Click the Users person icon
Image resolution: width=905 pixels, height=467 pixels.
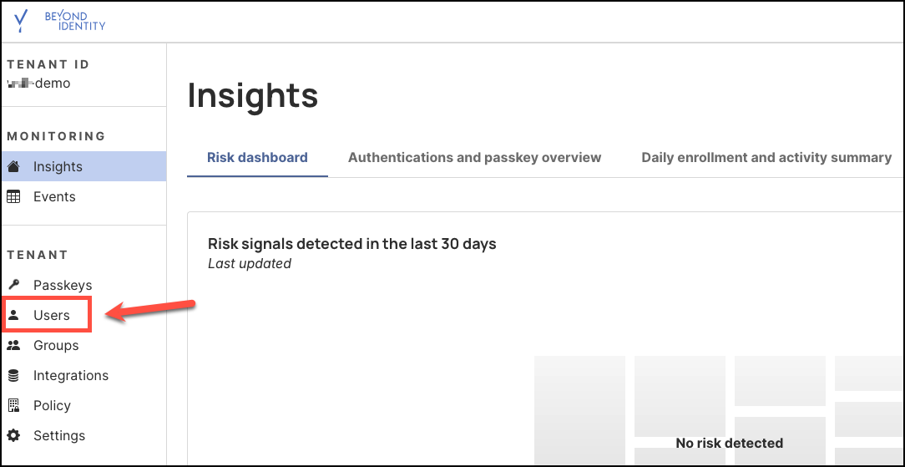[x=13, y=315]
